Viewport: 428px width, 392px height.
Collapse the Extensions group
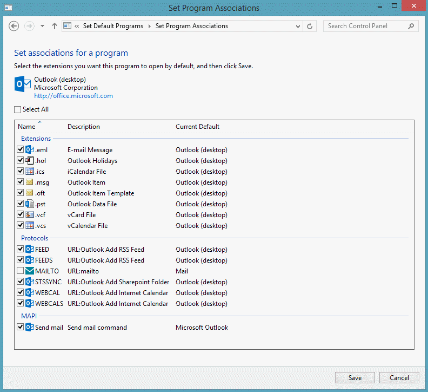[x=36, y=139]
